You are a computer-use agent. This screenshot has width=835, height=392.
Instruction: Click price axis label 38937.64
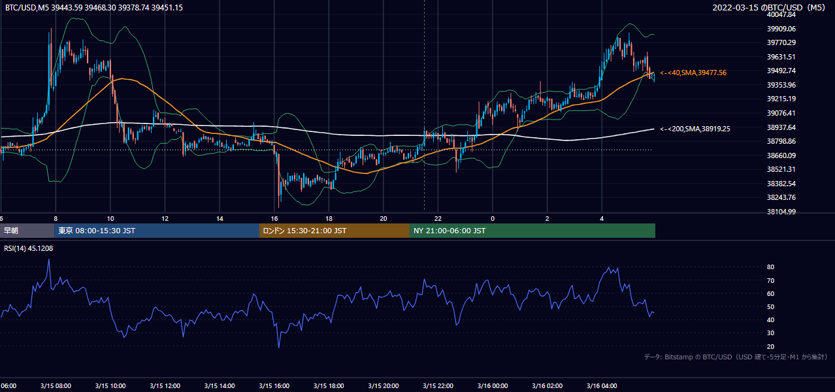[x=781, y=127]
